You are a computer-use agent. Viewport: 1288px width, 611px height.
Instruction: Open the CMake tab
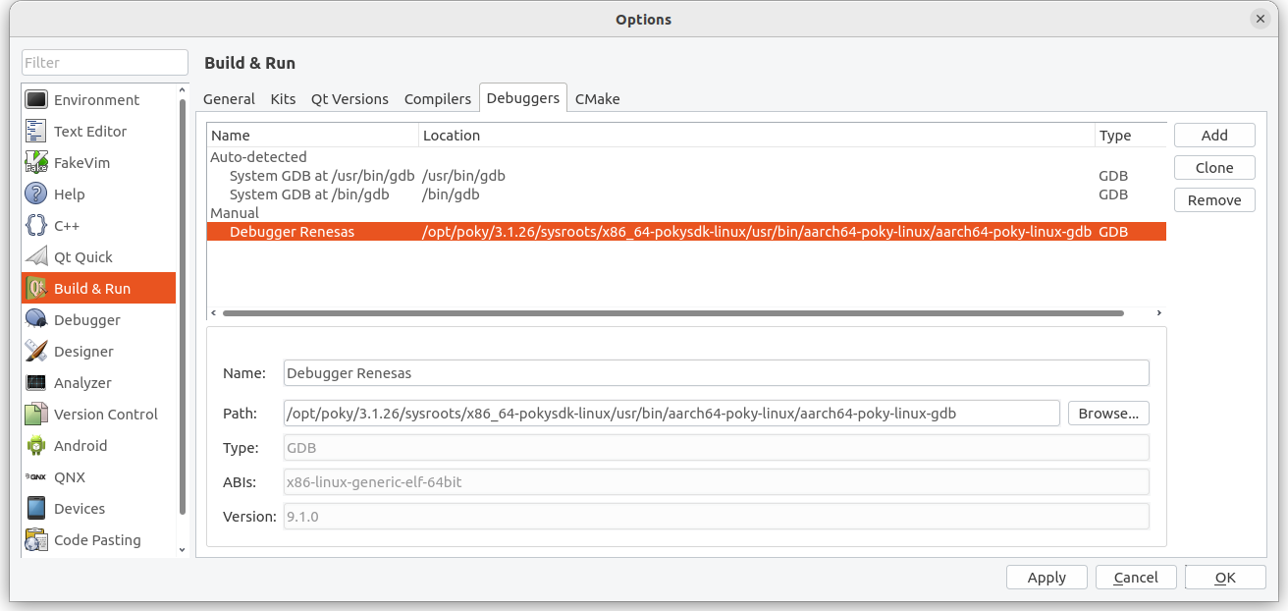597,98
